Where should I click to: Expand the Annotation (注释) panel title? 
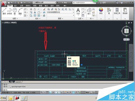80,19
